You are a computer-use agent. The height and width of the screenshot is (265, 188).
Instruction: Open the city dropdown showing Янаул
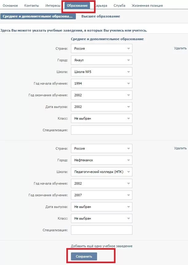click(101, 60)
